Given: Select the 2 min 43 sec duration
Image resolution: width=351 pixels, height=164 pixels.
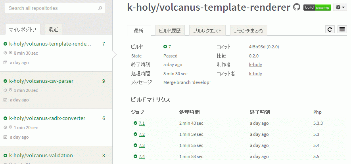Looking at the screenshot, I should coord(191,123).
